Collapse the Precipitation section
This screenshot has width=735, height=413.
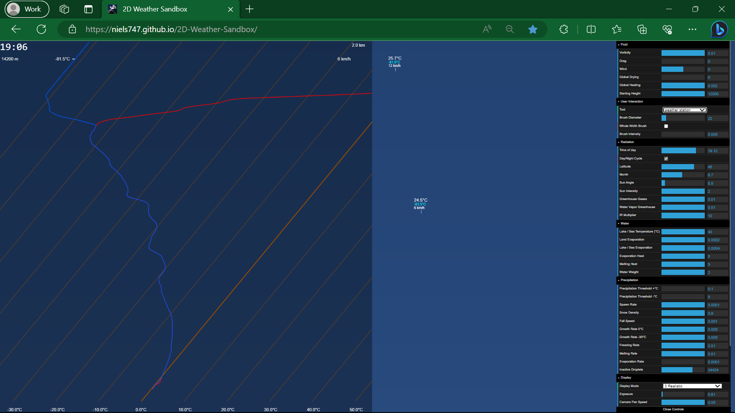619,280
